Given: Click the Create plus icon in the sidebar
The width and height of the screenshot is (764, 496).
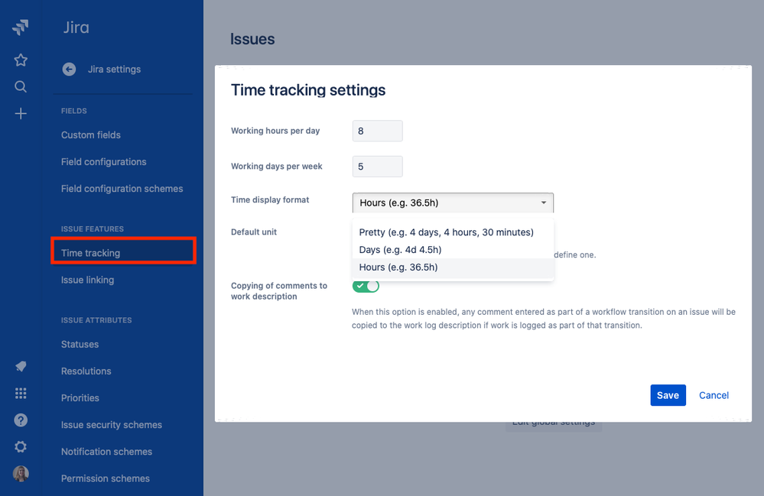Looking at the screenshot, I should 20,113.
